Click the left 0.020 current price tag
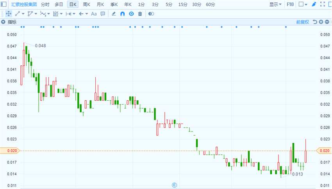332x189 pixels. (x=10, y=150)
